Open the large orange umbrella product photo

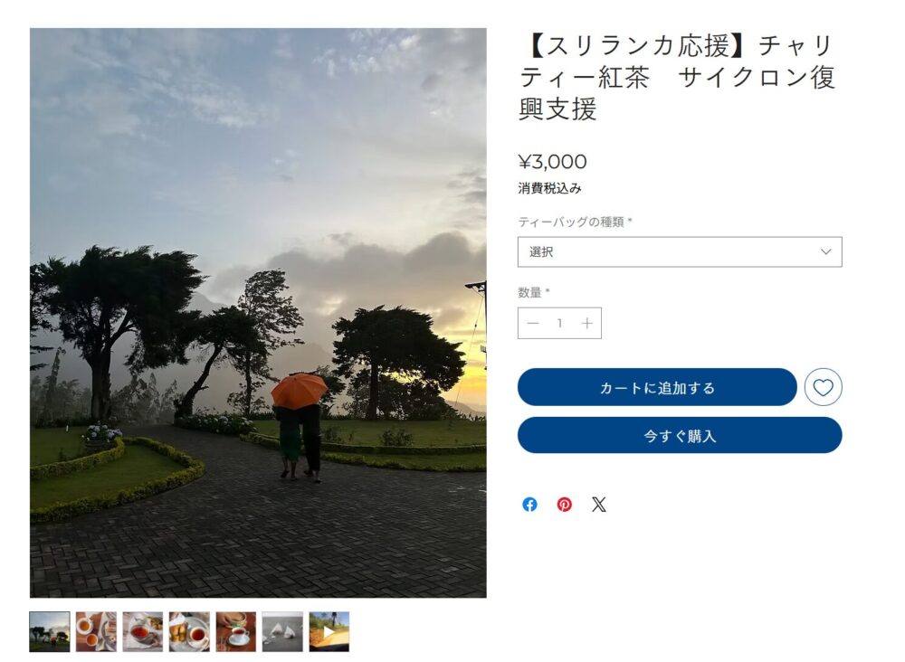258,313
